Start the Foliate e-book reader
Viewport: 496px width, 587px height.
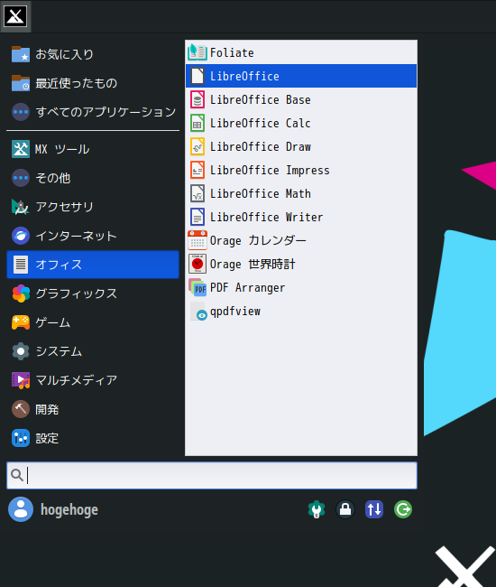pos(301,52)
